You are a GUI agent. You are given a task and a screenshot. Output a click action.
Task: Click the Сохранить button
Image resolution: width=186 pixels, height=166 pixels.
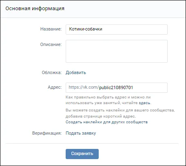point(82,154)
